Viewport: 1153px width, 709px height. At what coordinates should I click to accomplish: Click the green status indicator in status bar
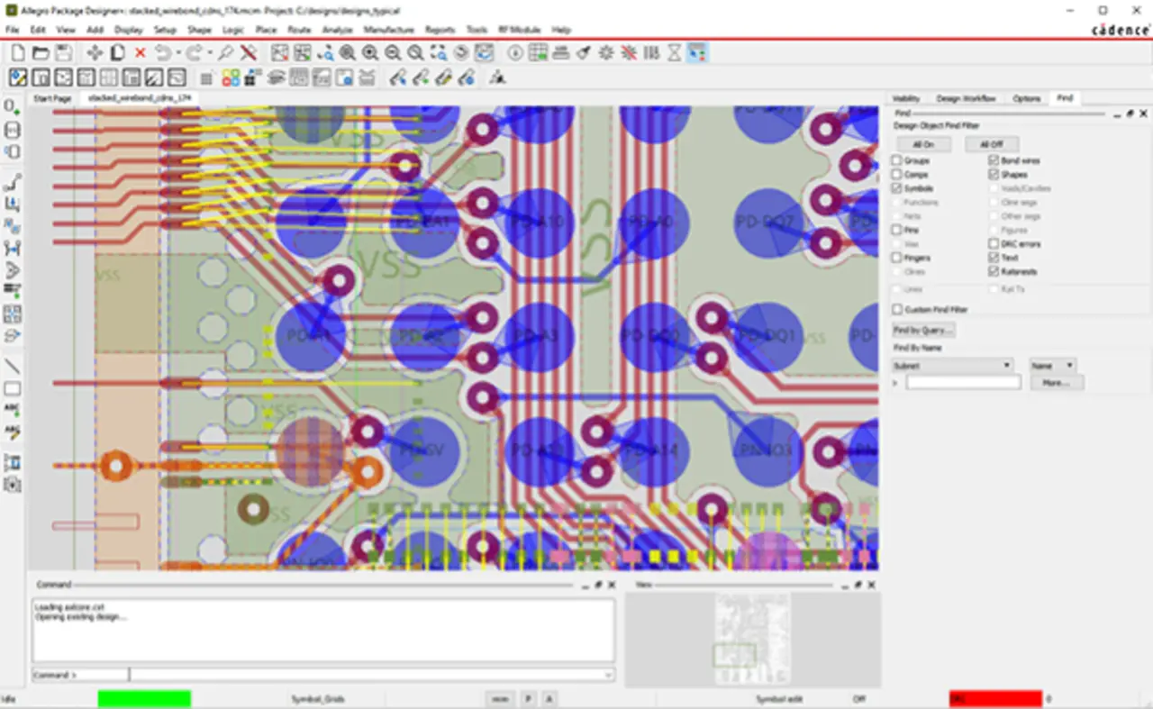coord(144,698)
